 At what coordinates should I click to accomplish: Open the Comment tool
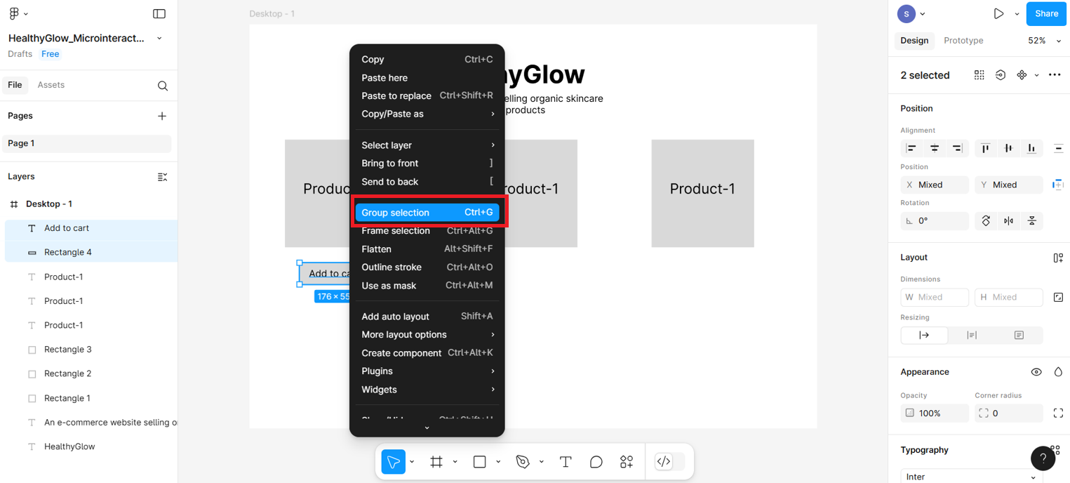(596, 462)
